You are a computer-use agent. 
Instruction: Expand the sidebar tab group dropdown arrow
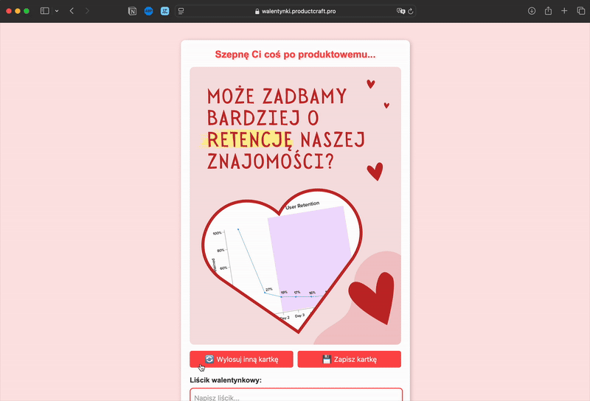(57, 11)
